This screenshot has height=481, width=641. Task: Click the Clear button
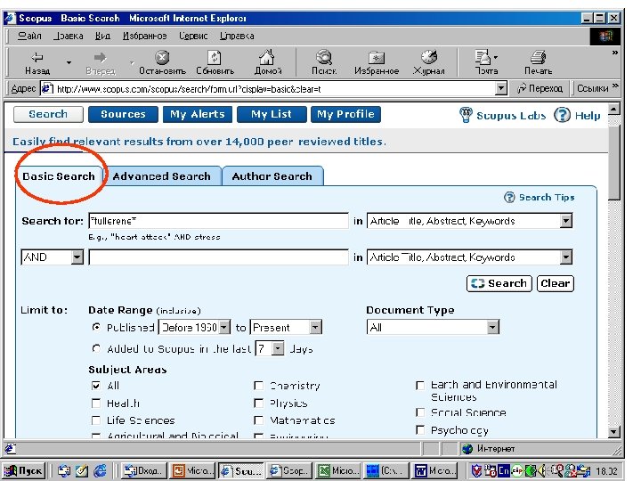[556, 283]
